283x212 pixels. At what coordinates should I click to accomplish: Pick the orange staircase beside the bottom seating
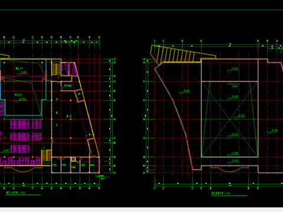47,156
